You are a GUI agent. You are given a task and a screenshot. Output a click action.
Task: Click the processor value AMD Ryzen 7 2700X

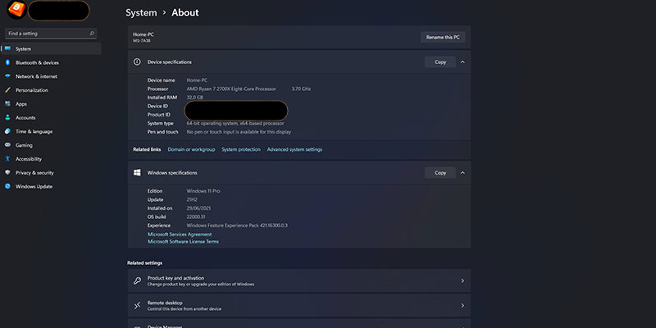point(231,89)
